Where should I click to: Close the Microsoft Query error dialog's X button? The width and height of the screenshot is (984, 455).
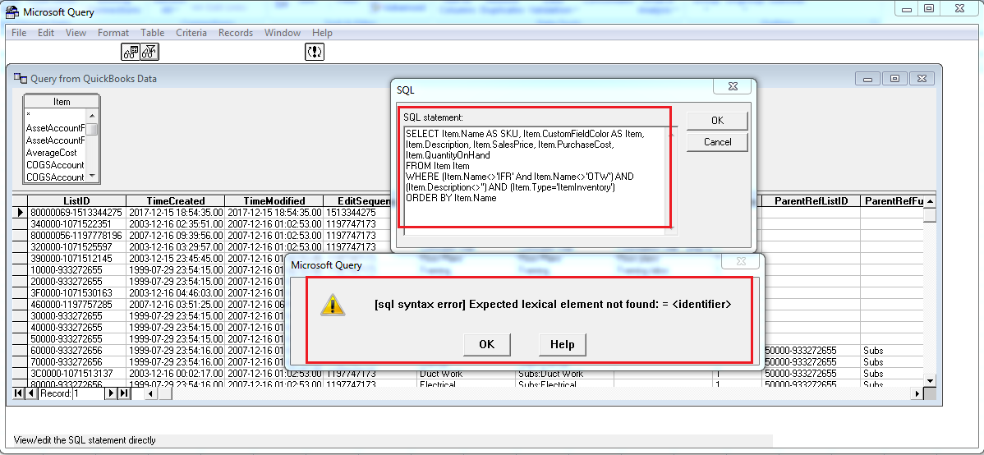[x=741, y=262]
